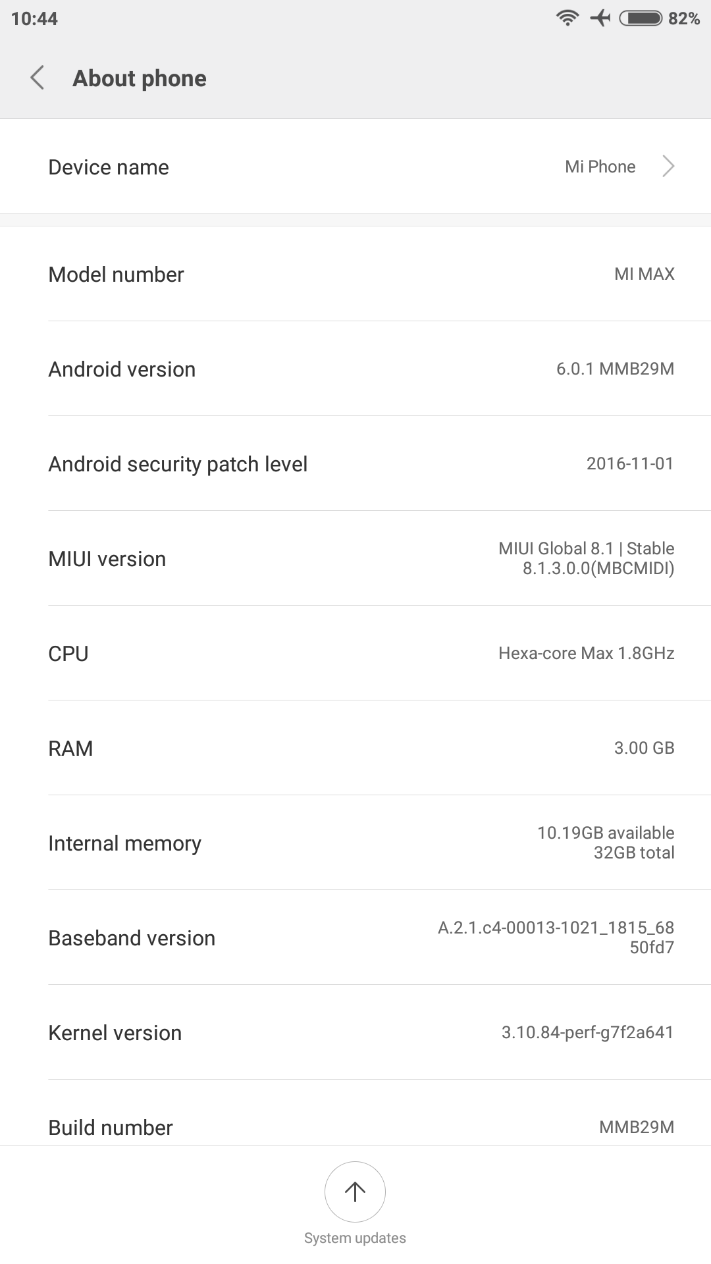Tap the Build number row
The height and width of the screenshot is (1264, 711).
[x=355, y=1126]
